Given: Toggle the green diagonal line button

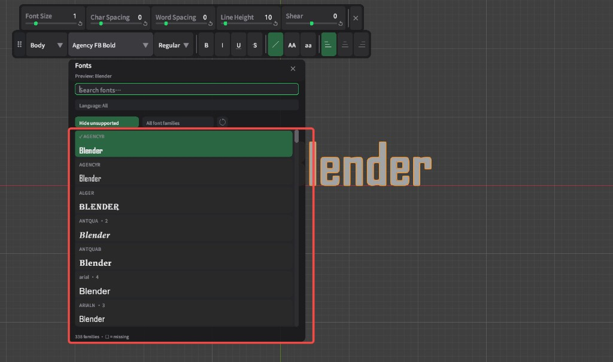Looking at the screenshot, I should coord(275,45).
